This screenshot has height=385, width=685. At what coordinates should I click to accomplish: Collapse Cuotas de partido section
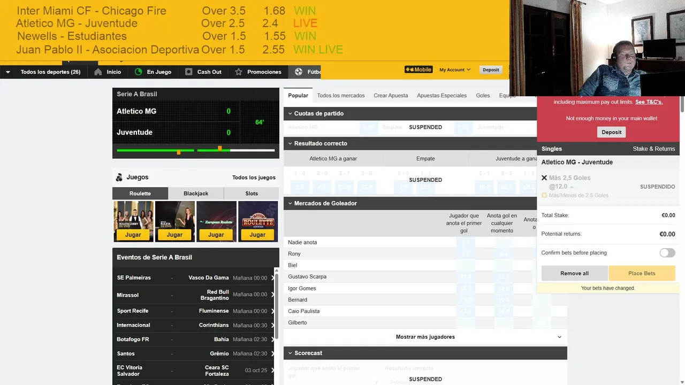pos(291,113)
